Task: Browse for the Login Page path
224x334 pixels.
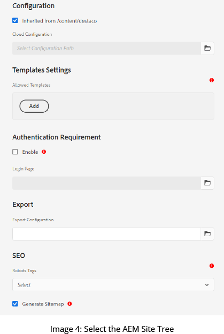Action: (207, 183)
